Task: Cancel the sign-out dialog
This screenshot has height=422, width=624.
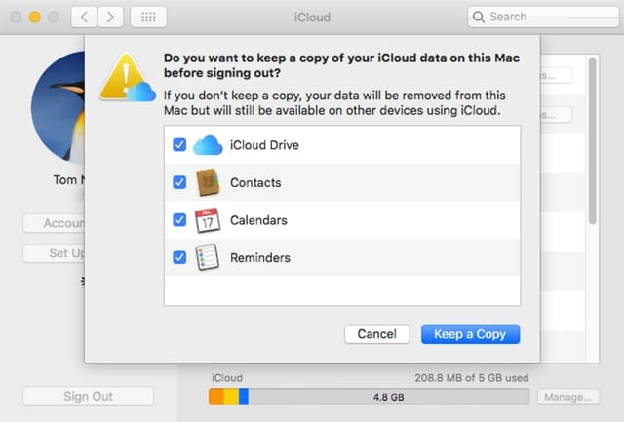Action: click(376, 334)
